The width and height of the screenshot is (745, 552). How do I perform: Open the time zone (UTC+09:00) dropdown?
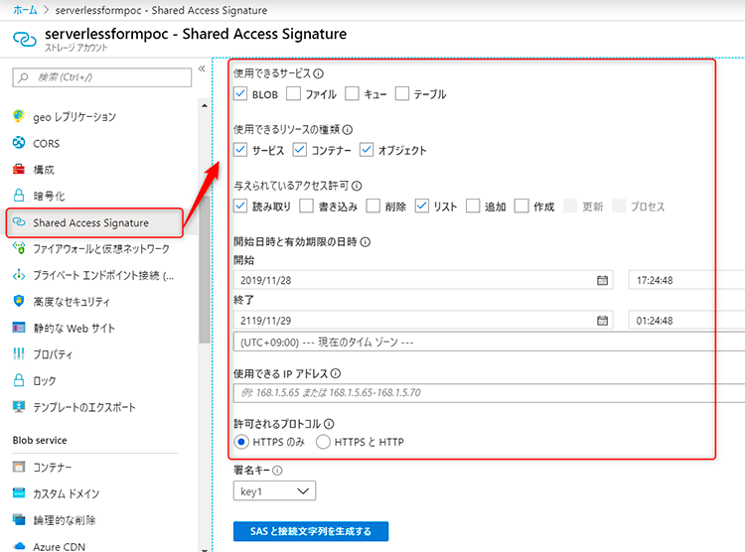click(x=489, y=343)
